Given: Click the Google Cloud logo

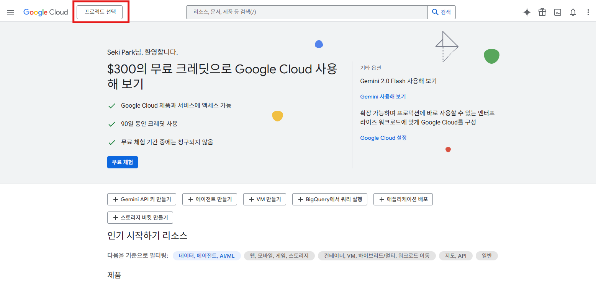Looking at the screenshot, I should click(46, 12).
